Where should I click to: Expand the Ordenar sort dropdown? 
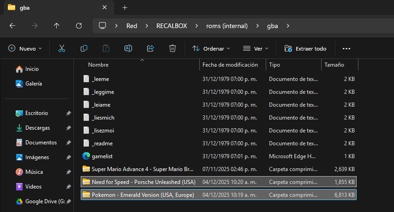tap(211, 48)
